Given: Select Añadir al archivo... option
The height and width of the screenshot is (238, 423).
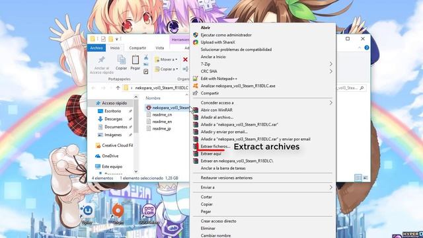Looking at the screenshot, I should tap(217, 118).
